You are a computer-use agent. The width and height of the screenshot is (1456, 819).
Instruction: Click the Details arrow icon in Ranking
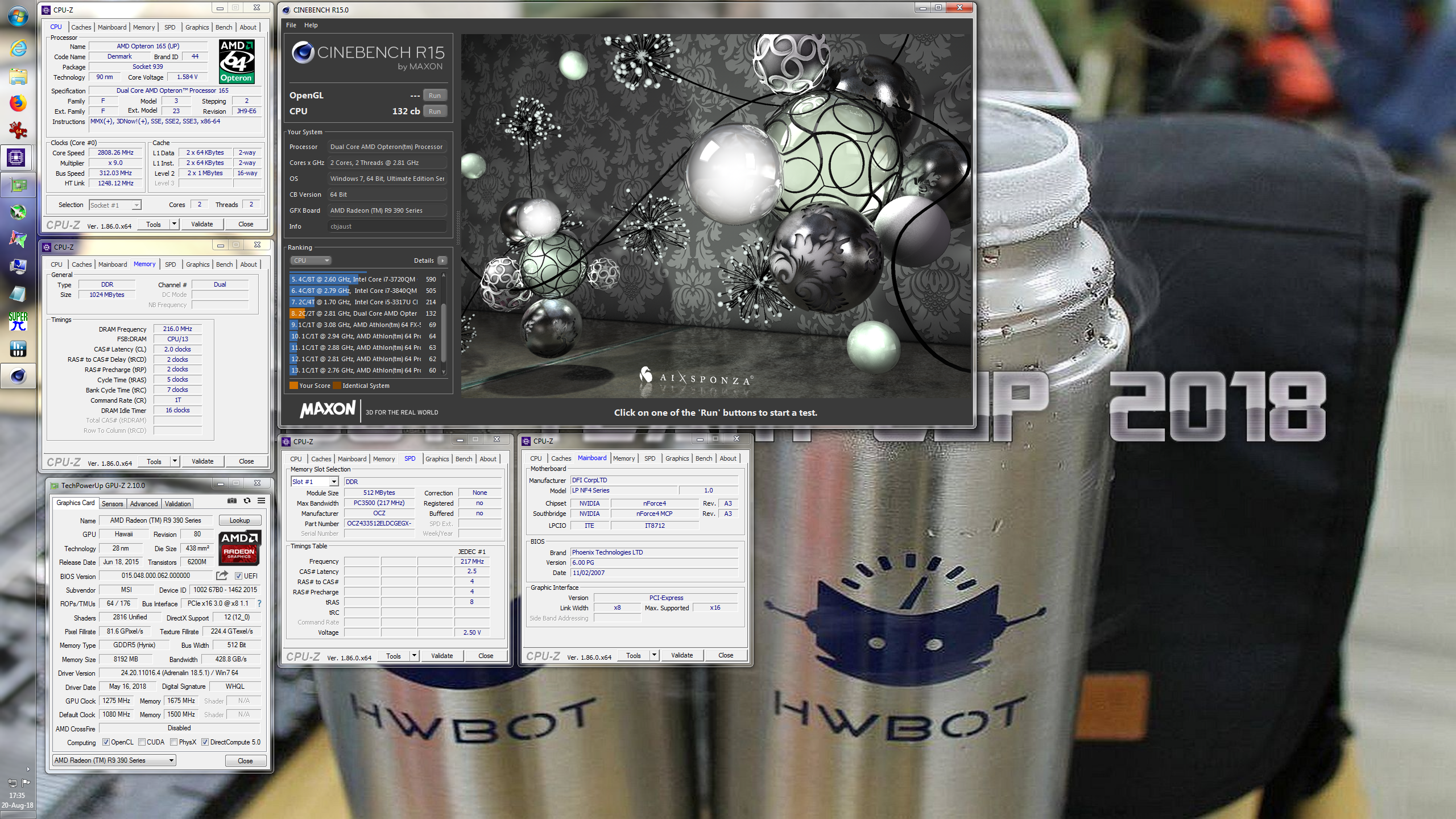442,260
